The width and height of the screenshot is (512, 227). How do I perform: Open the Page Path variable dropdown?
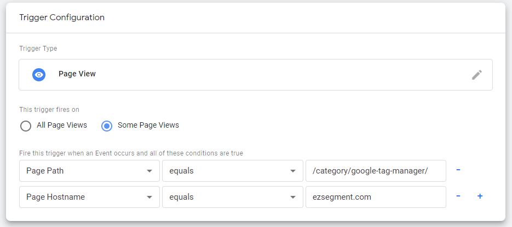pyautogui.click(x=89, y=171)
